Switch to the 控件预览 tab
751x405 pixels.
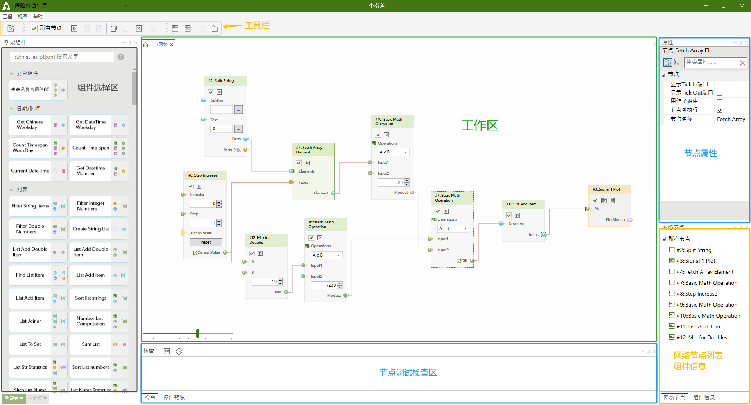[x=174, y=398]
